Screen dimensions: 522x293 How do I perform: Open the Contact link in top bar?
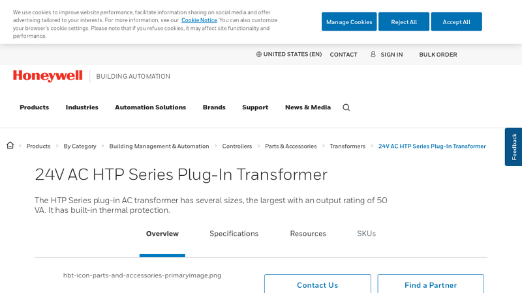(344, 55)
